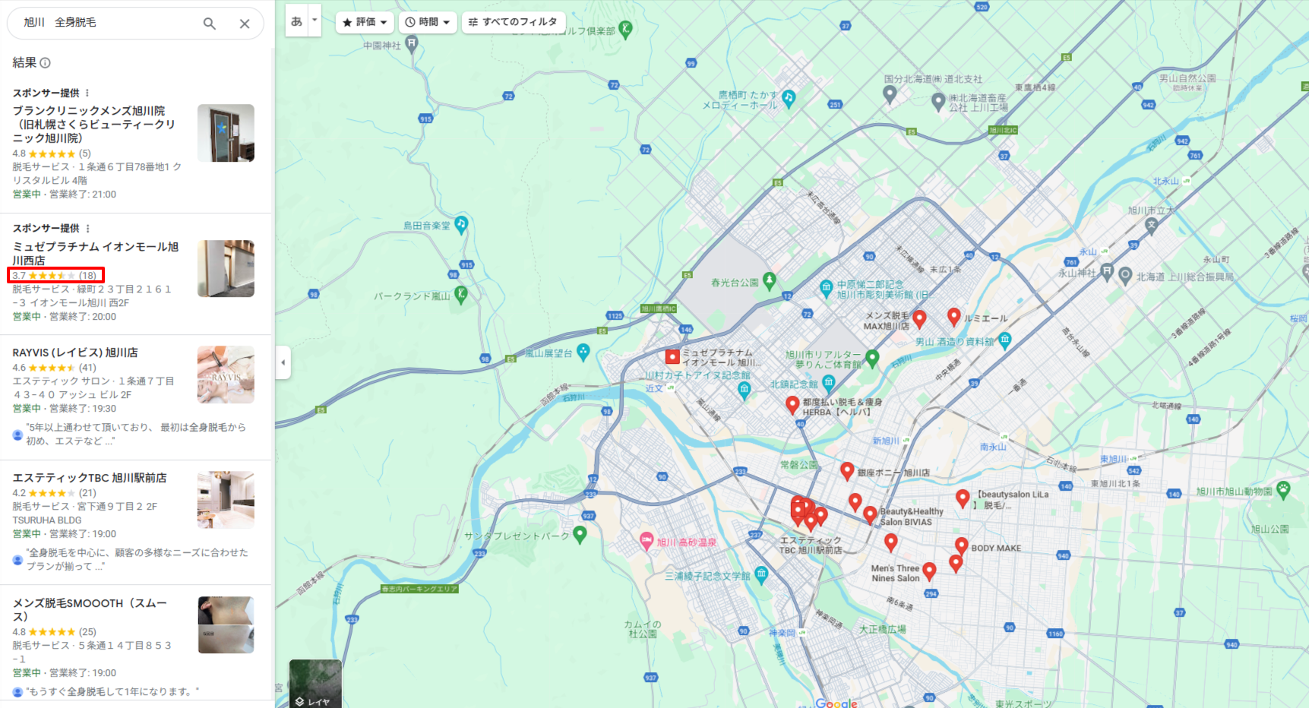Open ブランクリニックメンズ旭川院 listing
Image resolution: width=1309 pixels, height=708 pixels.
tap(94, 125)
